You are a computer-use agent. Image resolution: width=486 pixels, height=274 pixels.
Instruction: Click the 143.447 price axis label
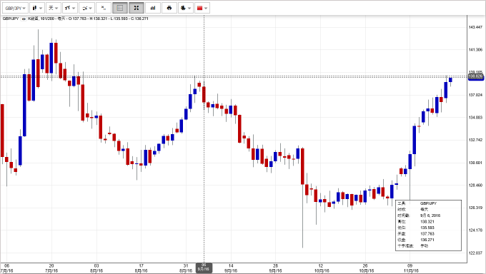pos(475,27)
